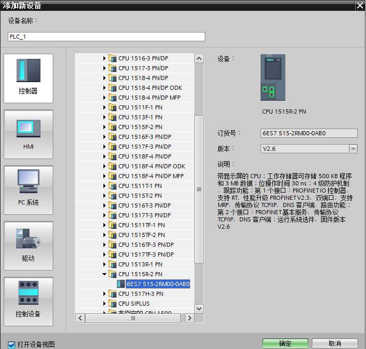Image resolution: width=366 pixels, height=349 pixels.
Task: Toggle the 打开设备视图 checkbox
Action: click(11, 344)
